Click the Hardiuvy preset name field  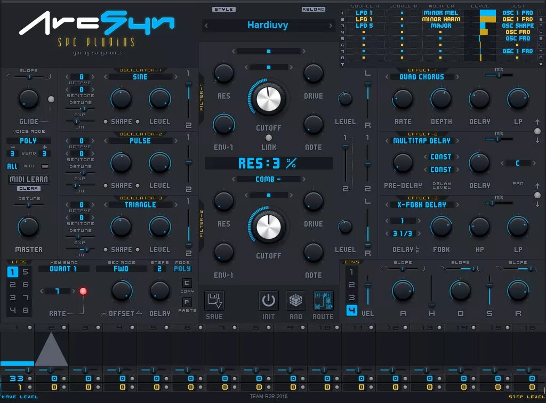268,25
